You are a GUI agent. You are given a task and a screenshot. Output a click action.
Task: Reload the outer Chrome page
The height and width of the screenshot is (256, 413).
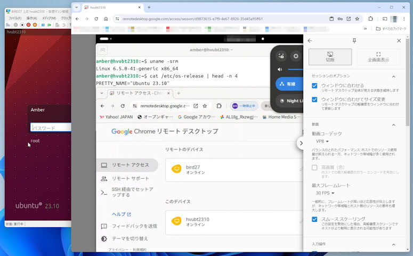96,19
